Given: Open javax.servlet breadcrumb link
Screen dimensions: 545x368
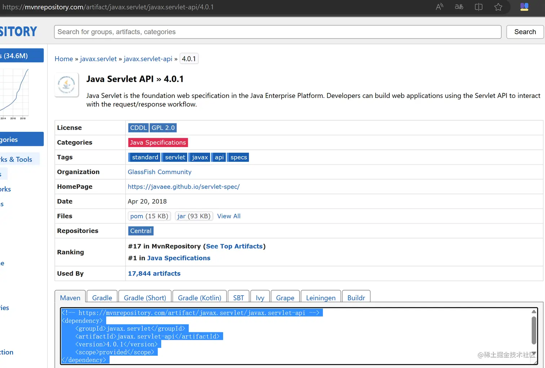Looking at the screenshot, I should 98,59.
